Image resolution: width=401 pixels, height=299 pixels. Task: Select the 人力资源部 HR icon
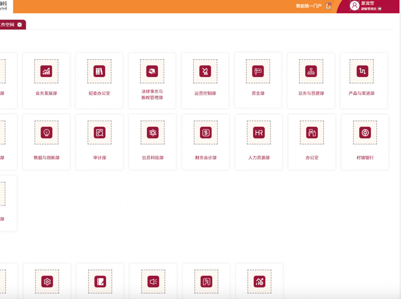coord(259,133)
